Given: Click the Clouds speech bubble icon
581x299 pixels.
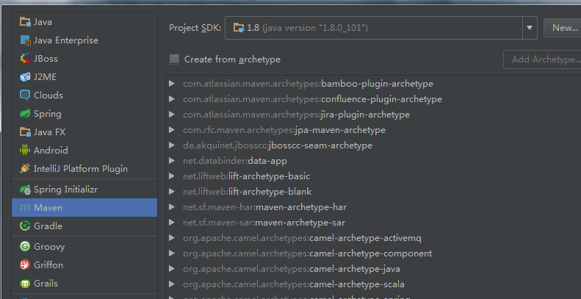Looking at the screenshot, I should click(x=25, y=96).
